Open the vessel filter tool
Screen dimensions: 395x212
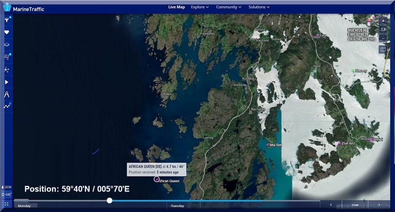coord(7,20)
